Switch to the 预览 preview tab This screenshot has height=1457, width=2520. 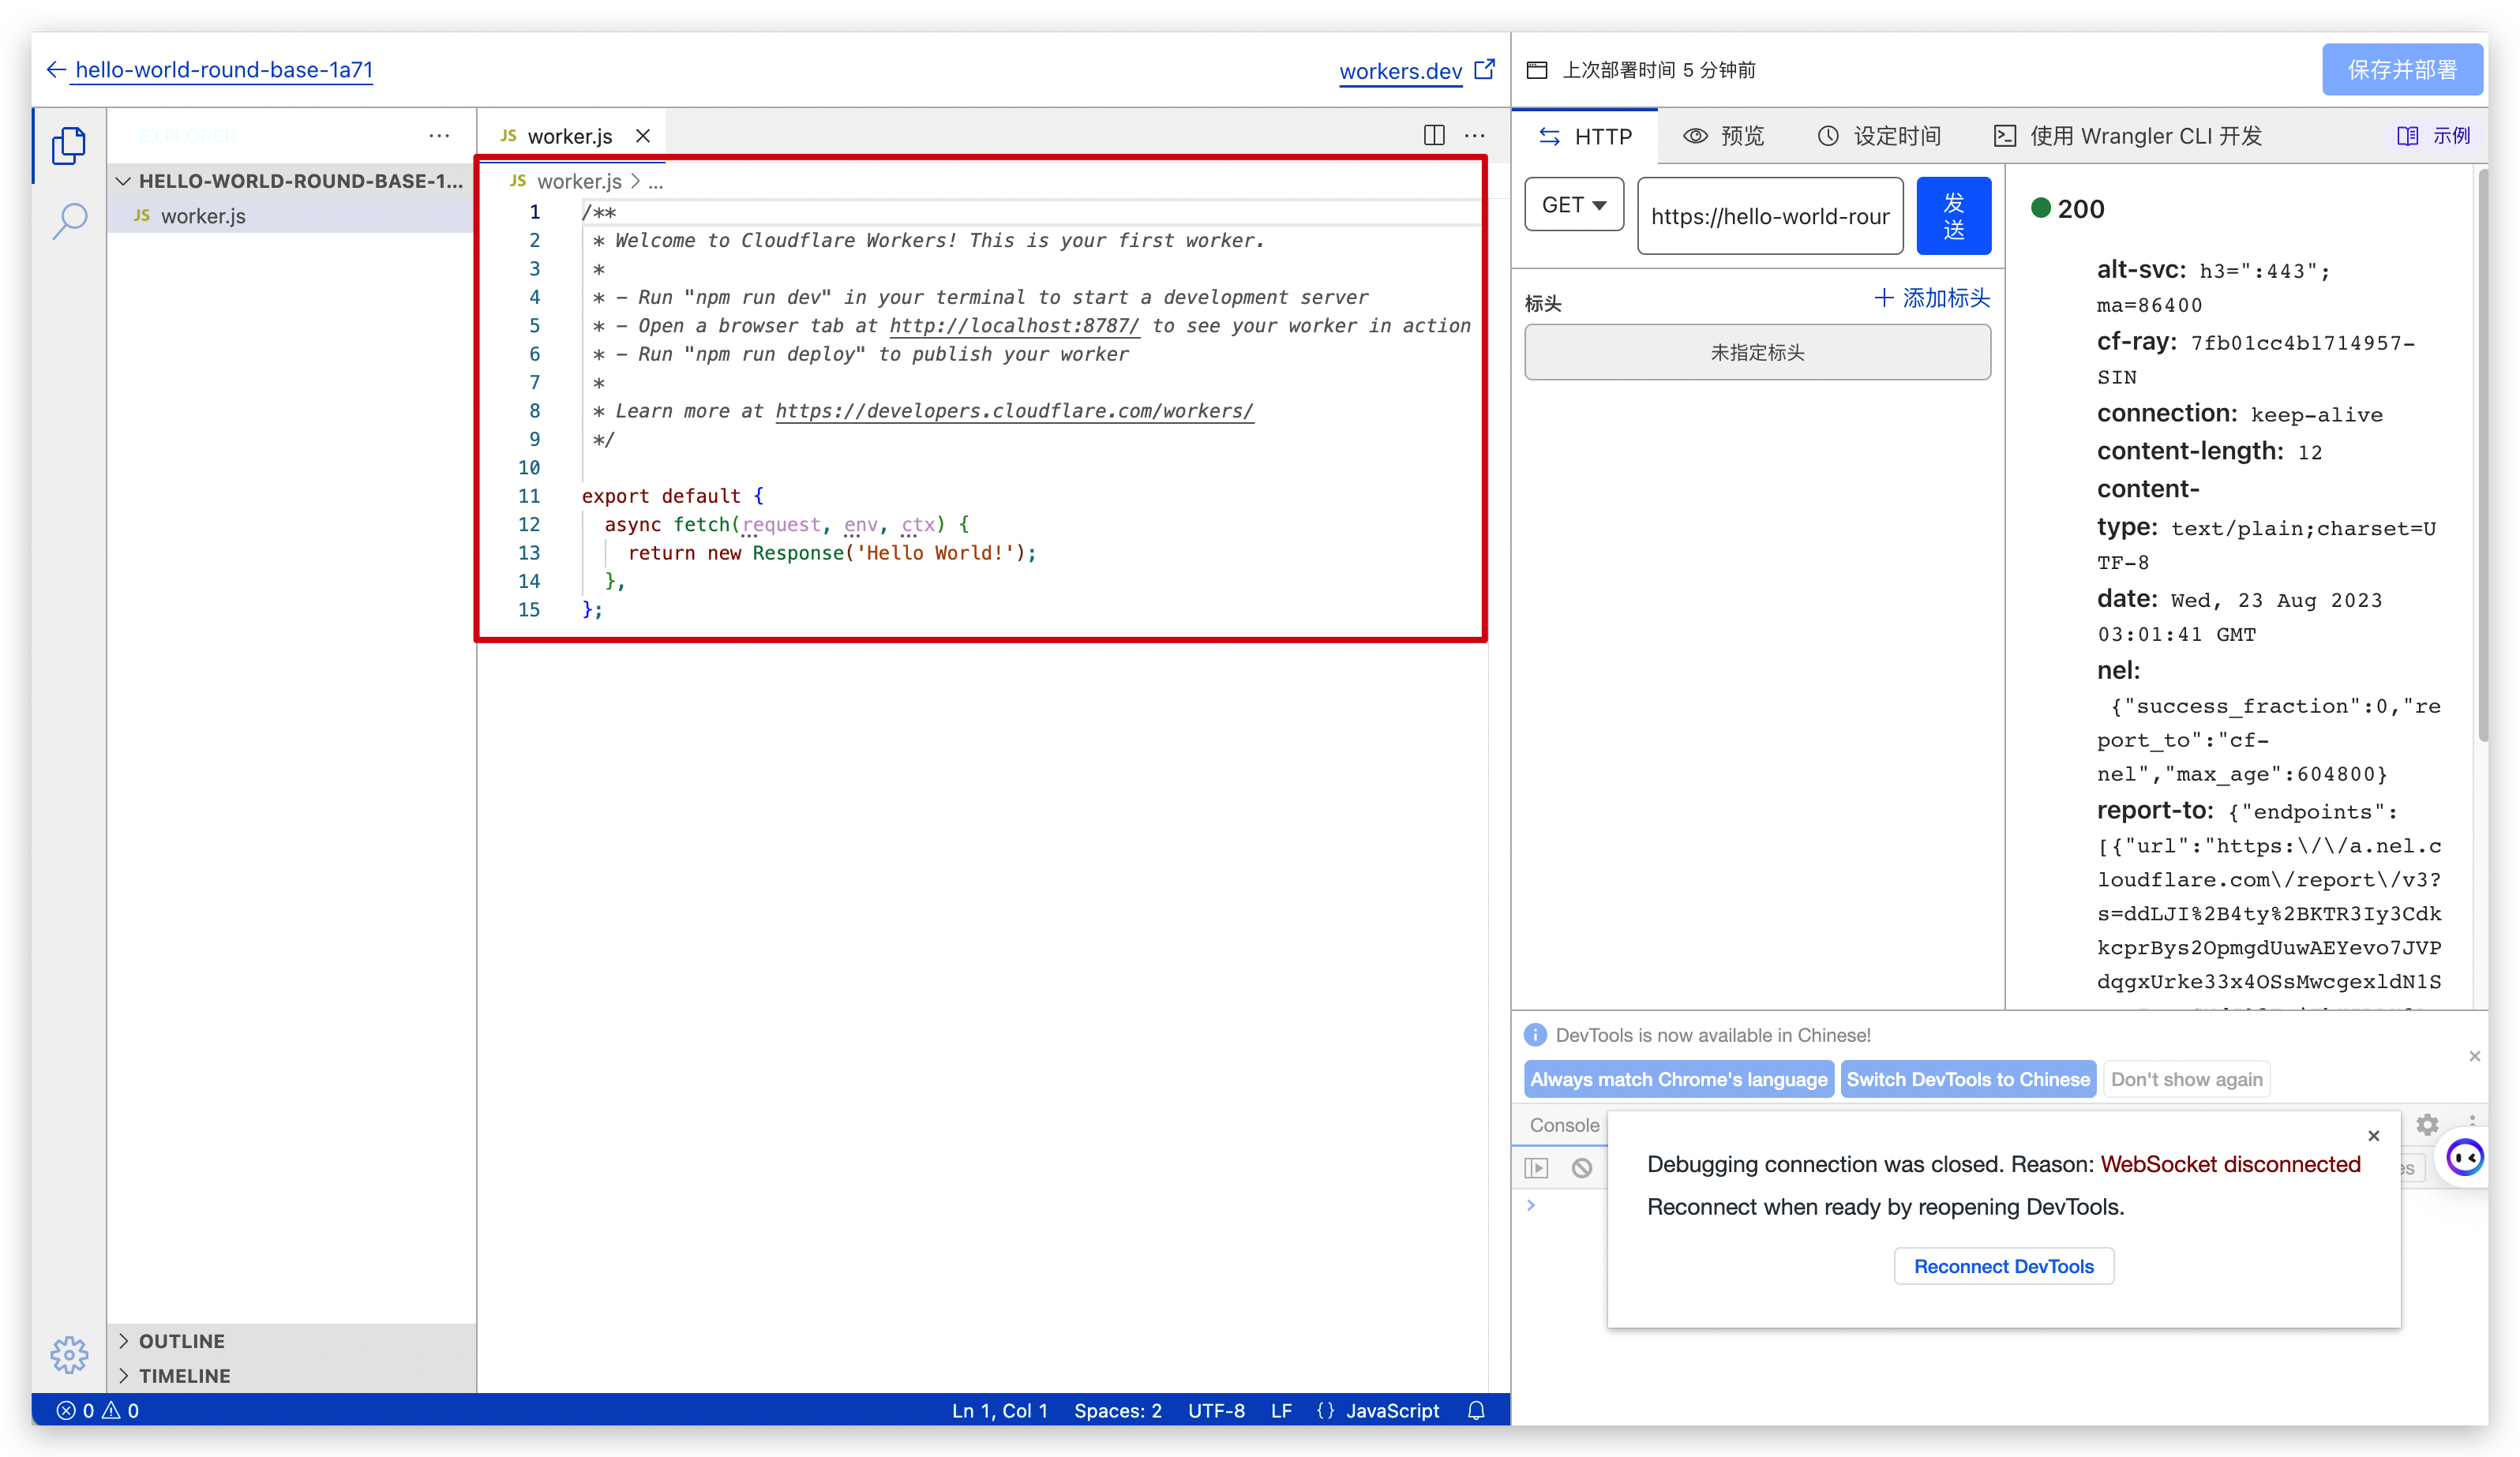click(x=1723, y=136)
